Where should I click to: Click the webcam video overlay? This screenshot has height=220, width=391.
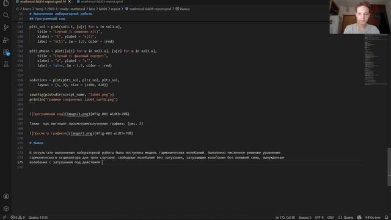click(x=360, y=16)
